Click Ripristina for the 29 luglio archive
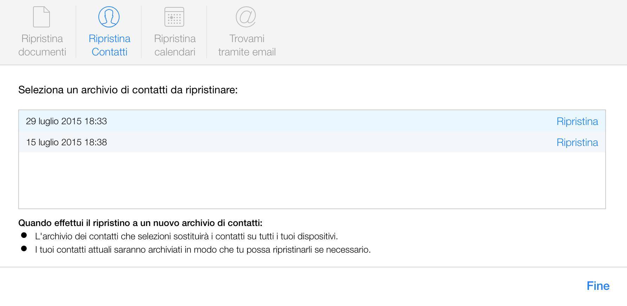Viewport: 627px width, 306px height. click(x=577, y=121)
